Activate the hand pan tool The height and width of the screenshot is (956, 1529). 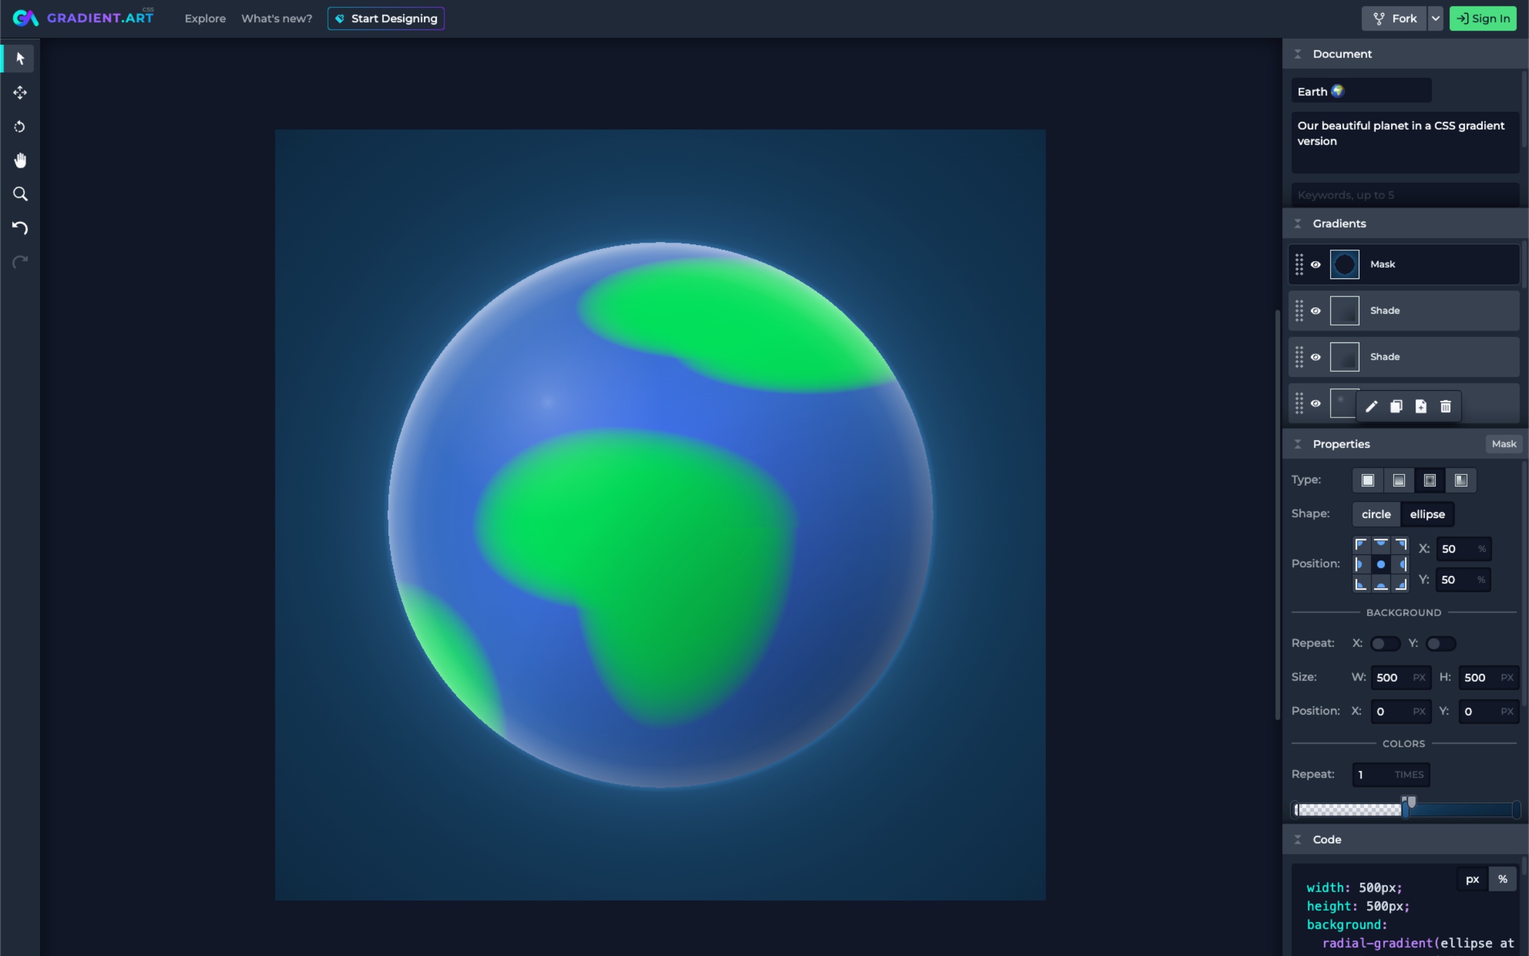point(20,160)
